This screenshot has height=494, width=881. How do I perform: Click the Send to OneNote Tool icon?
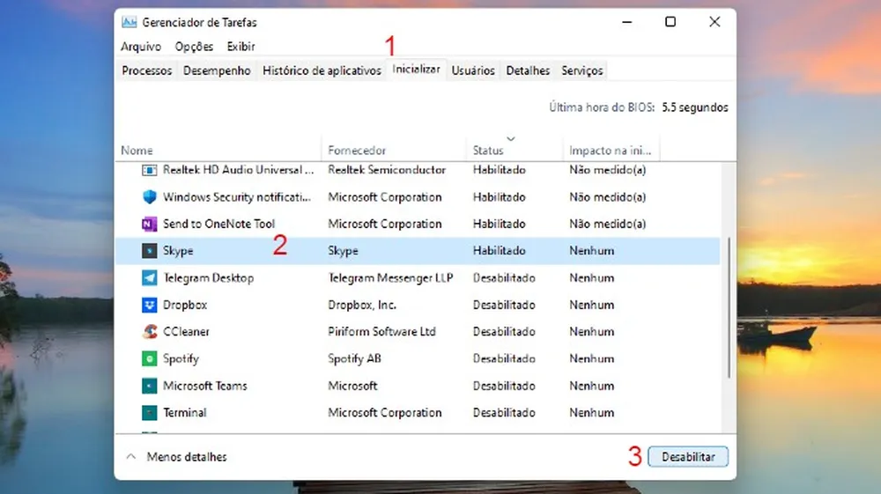pyautogui.click(x=149, y=224)
